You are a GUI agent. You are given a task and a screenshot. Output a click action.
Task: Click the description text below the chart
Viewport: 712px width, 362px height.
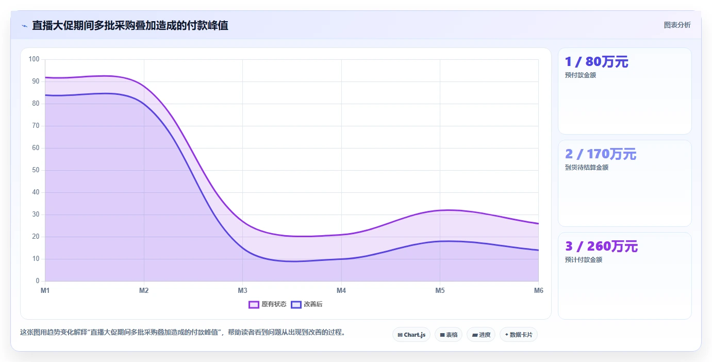[183, 333]
